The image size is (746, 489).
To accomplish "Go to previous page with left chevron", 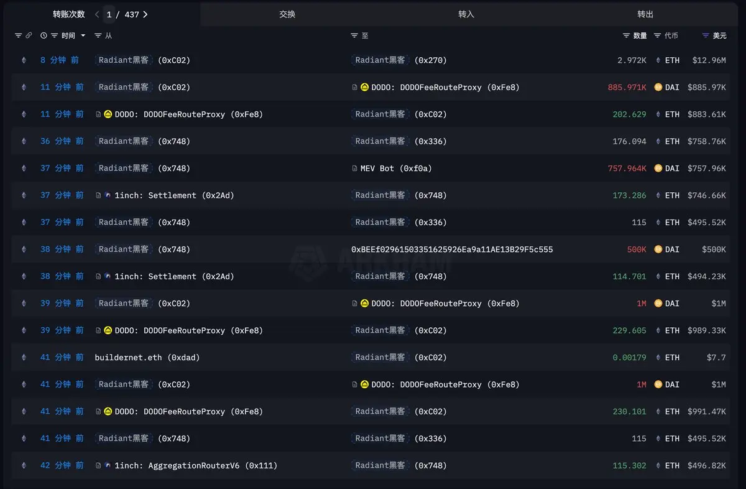I will [97, 14].
